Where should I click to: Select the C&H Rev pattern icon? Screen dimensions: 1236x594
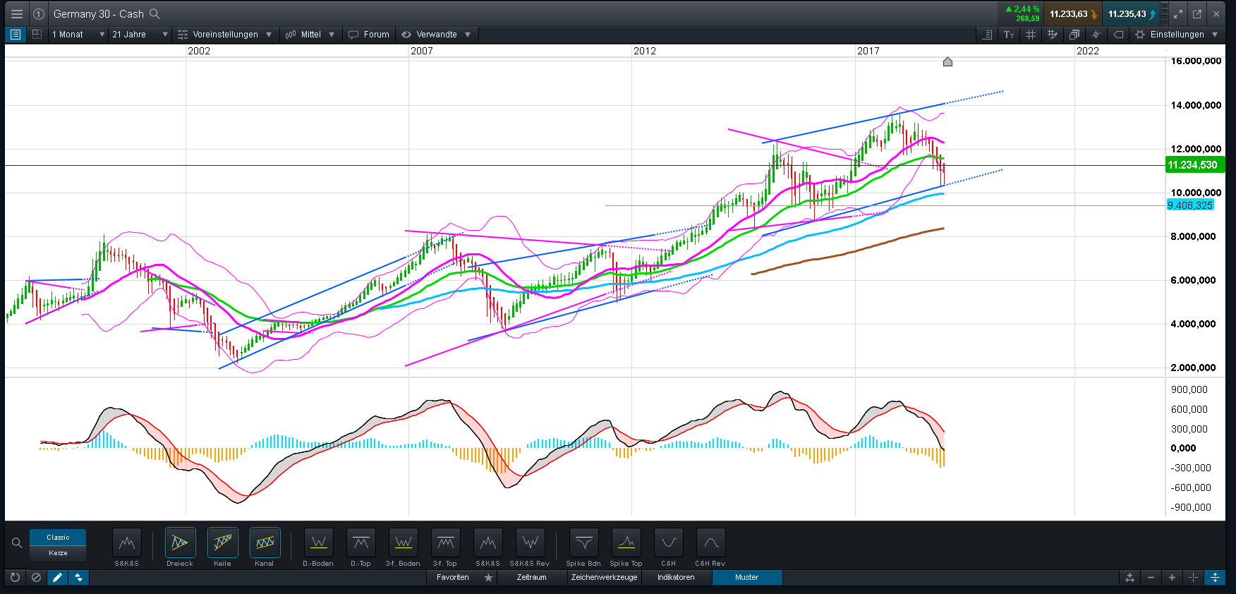point(710,543)
